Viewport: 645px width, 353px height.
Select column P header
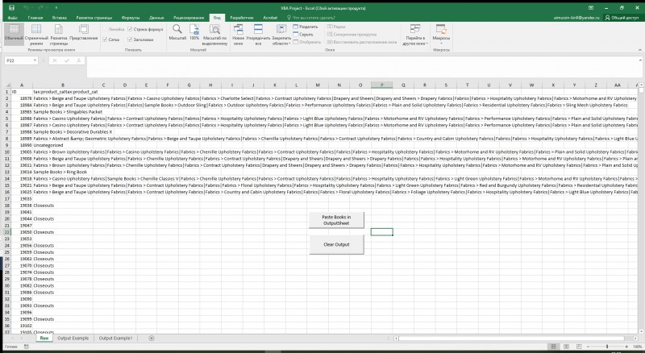(x=381, y=85)
